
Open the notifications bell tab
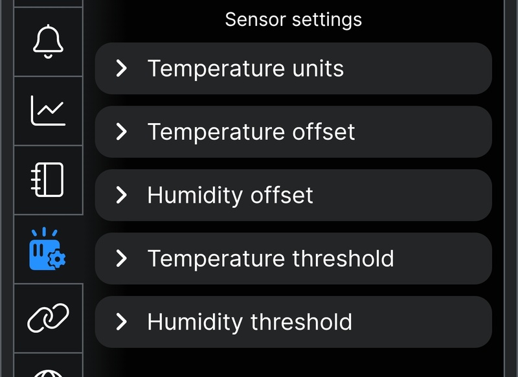point(48,41)
